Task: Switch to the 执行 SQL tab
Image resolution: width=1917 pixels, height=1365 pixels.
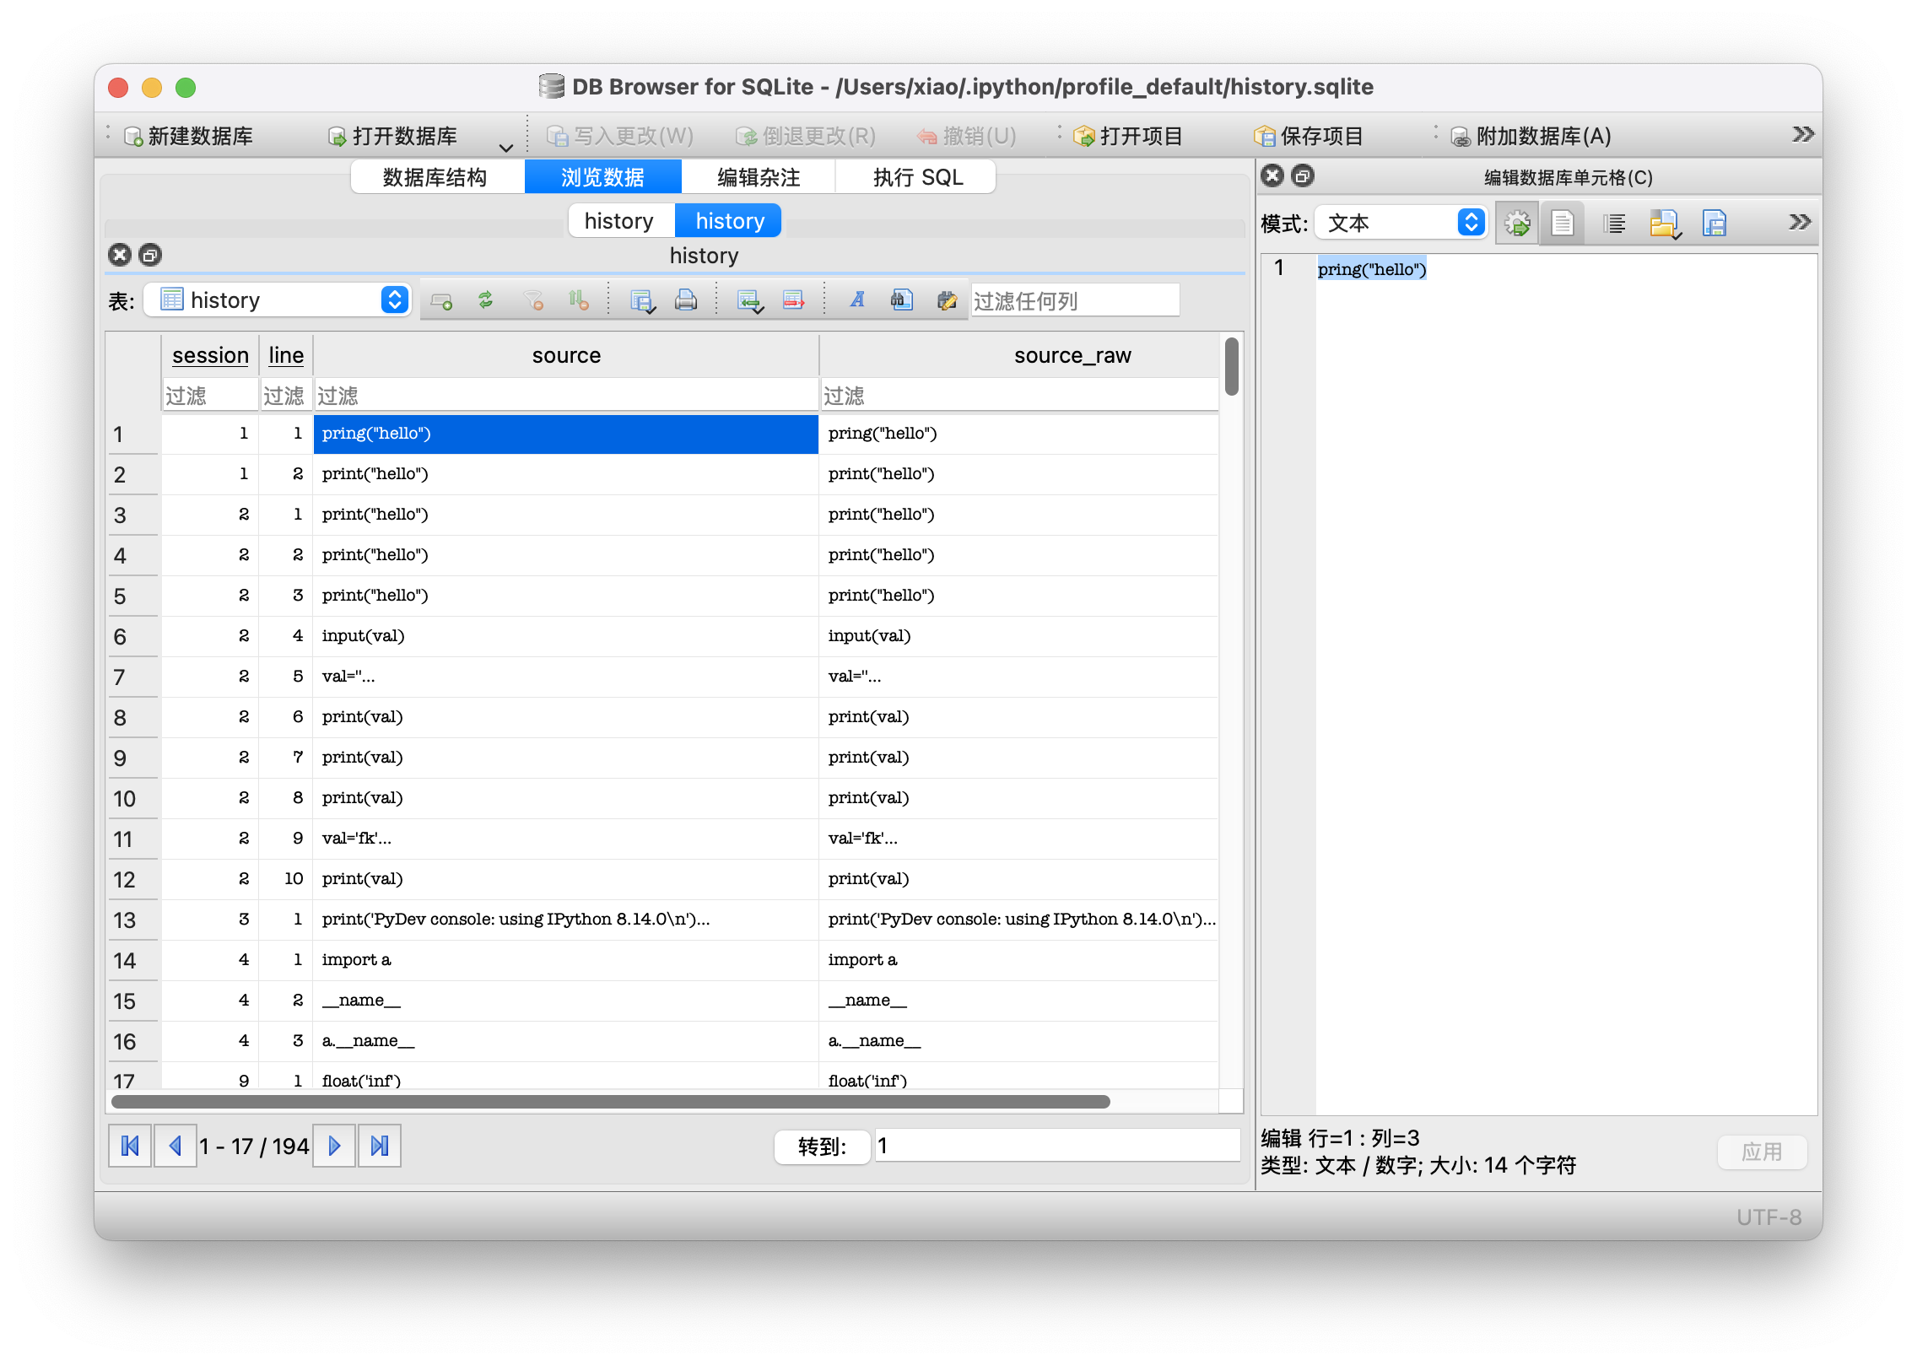Action: pos(917,177)
